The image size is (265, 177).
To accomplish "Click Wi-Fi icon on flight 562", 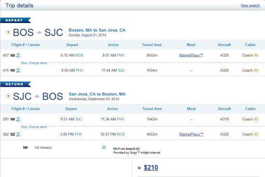I will point(18,134).
